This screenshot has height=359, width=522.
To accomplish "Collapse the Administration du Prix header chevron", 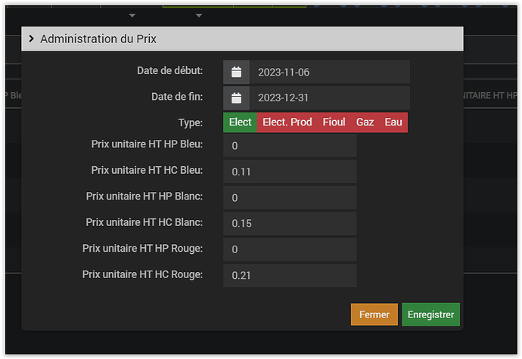I will tap(31, 39).
